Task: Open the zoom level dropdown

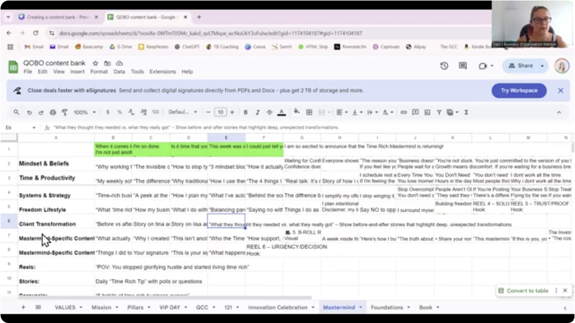Action: 85,112
